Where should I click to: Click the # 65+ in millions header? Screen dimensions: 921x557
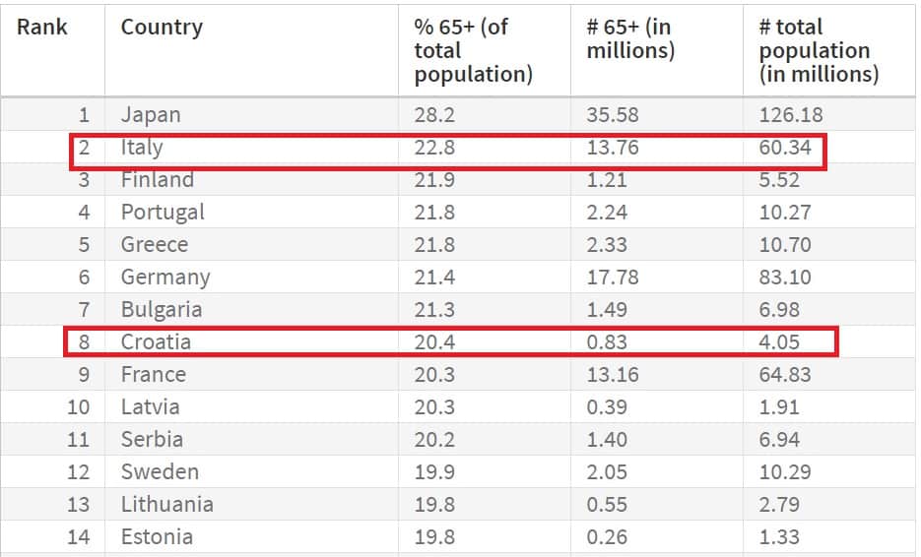pos(630,38)
